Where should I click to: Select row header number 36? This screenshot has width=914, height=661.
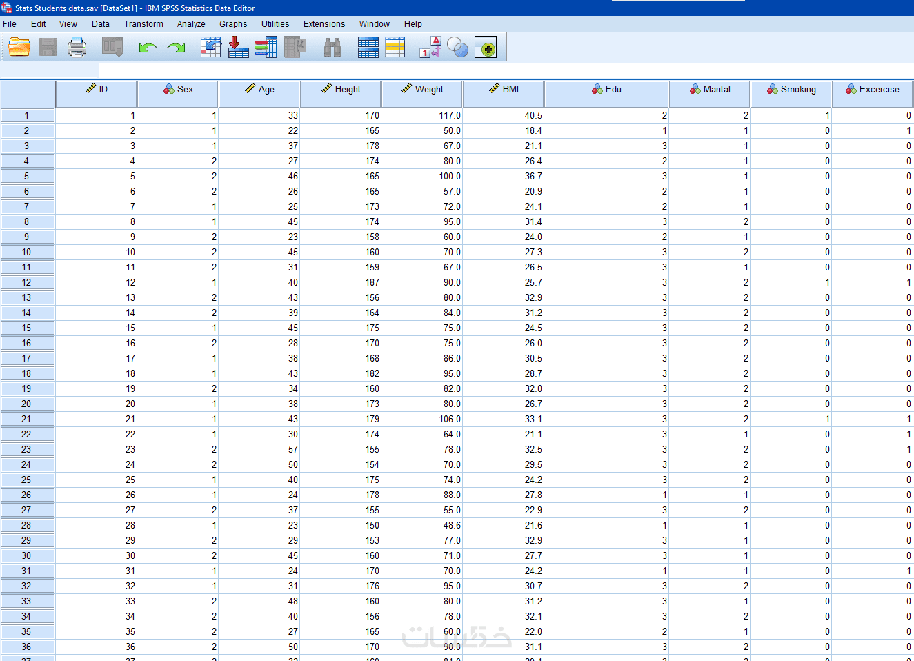coord(28,647)
